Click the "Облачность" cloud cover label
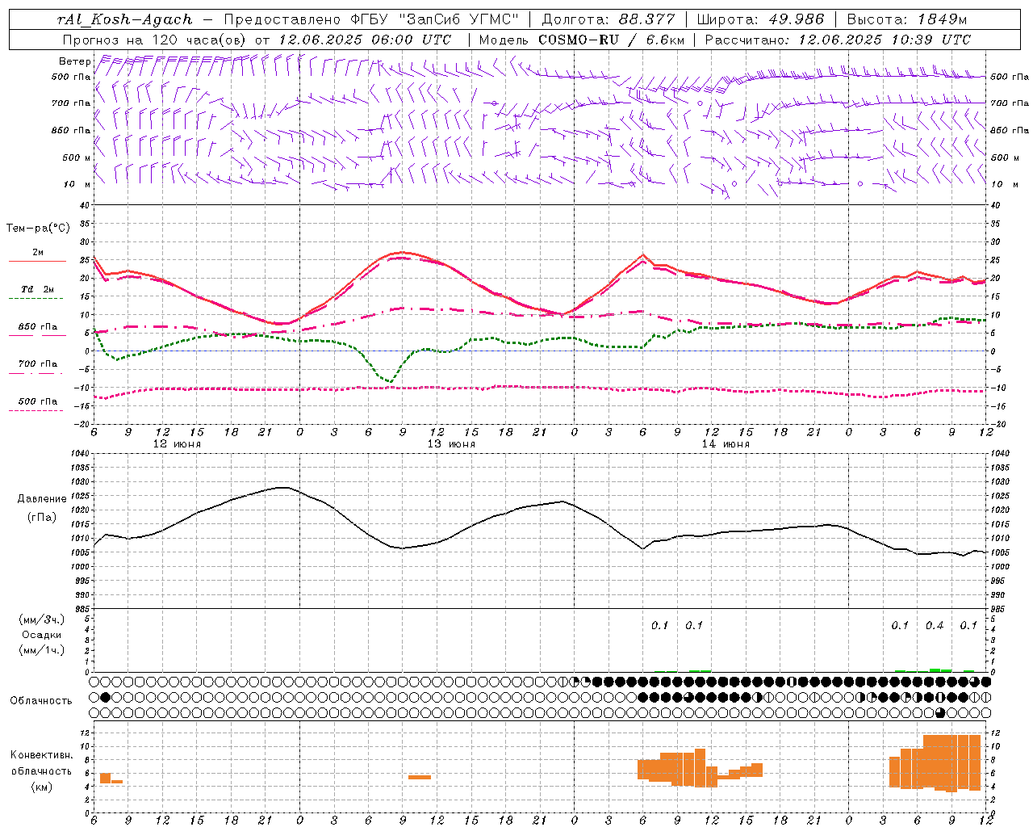Screen dimensions: 1033x827 tap(41, 701)
